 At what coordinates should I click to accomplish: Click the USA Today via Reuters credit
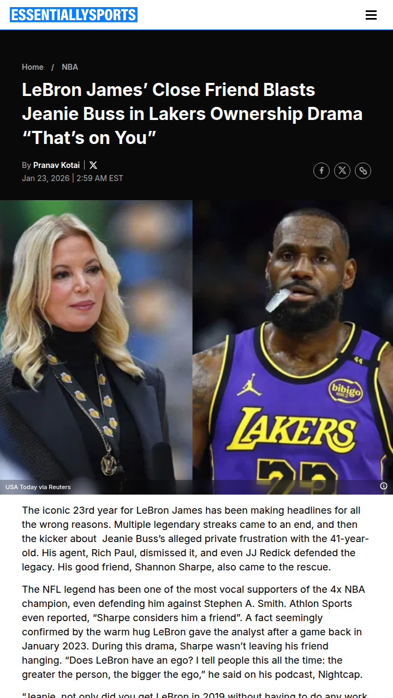(x=38, y=487)
